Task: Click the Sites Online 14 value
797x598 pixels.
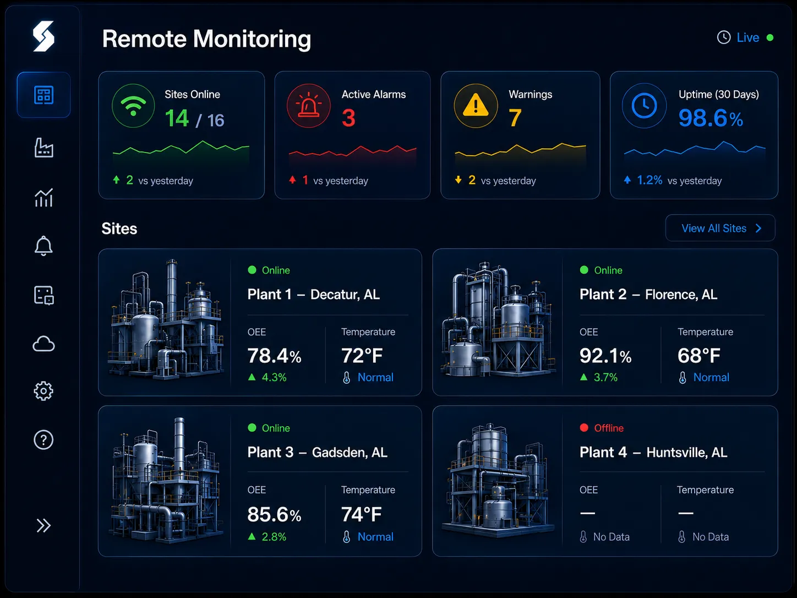Action: click(x=177, y=118)
